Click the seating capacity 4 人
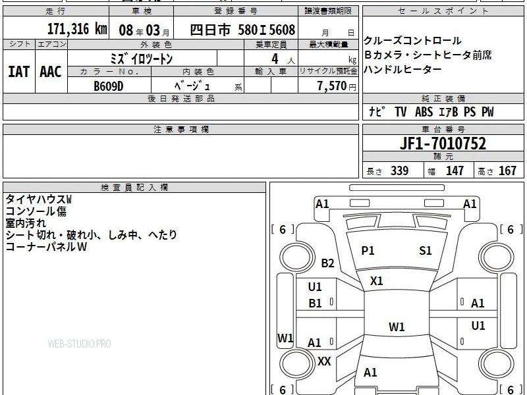Screen dimensions: 527x395 click(283, 59)
